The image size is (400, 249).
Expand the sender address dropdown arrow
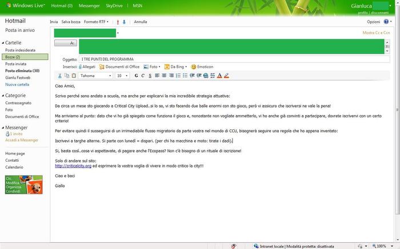coord(118,33)
